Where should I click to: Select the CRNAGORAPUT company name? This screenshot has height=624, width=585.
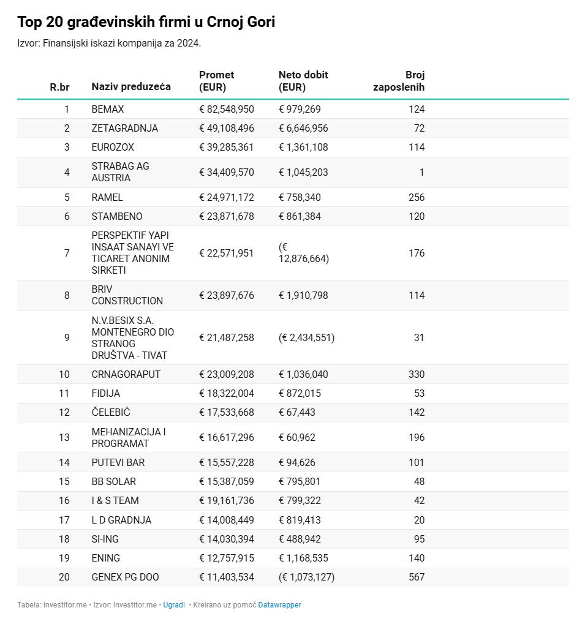click(126, 374)
